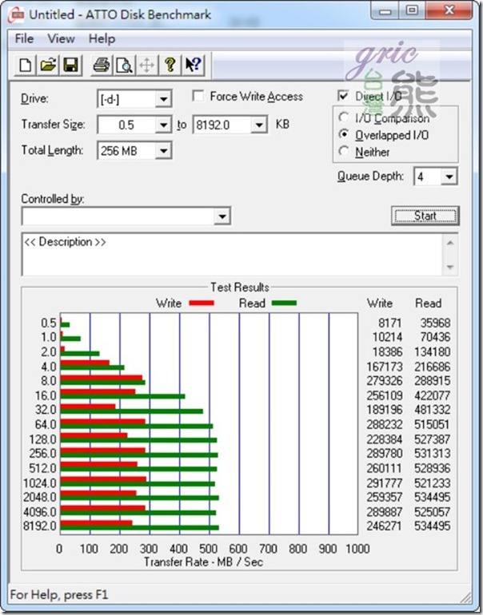Open Print Preview toolbar icon

(x=124, y=65)
